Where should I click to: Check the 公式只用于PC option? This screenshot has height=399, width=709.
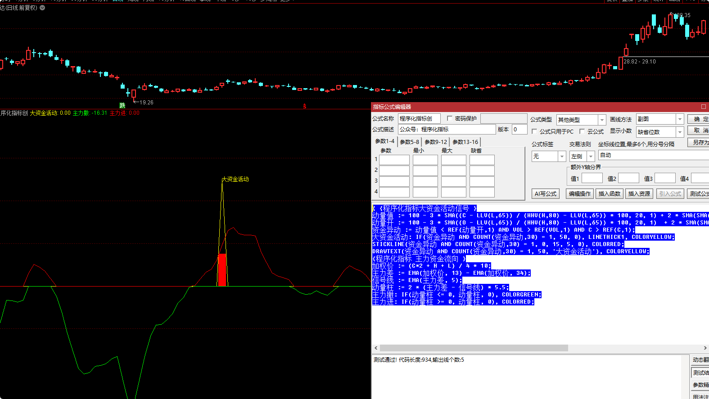click(534, 132)
